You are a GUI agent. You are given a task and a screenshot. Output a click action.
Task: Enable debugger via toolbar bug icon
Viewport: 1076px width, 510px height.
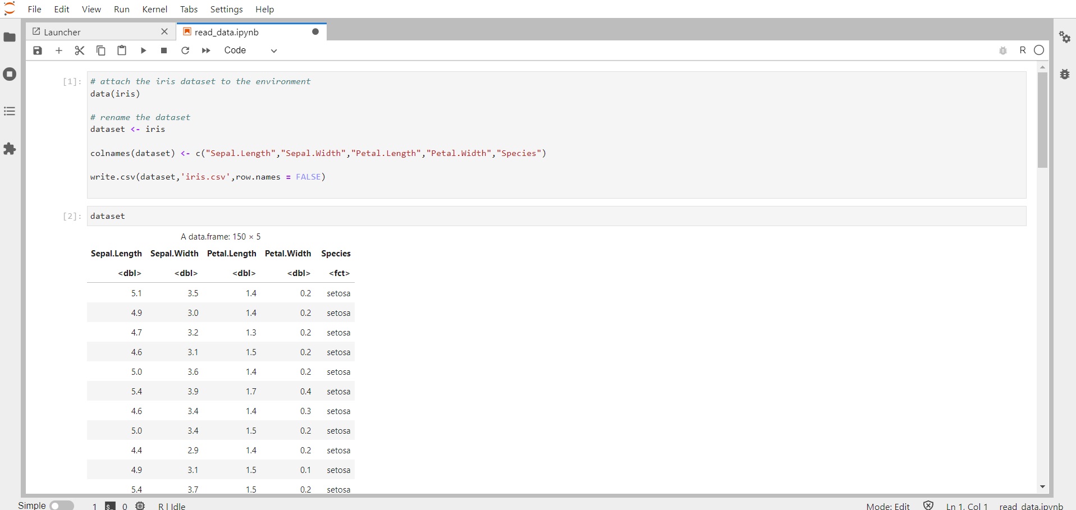point(1004,50)
